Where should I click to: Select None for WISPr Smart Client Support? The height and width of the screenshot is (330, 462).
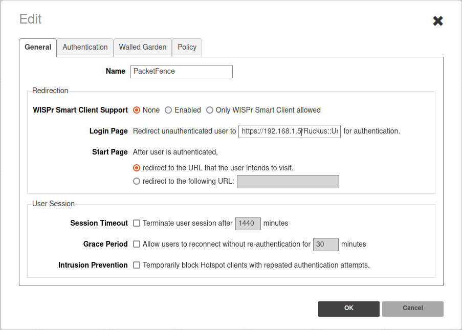pyautogui.click(x=137, y=110)
